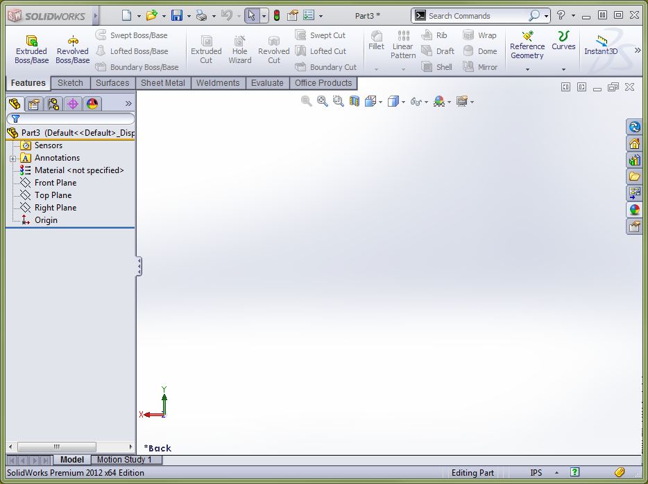Open the unit system arrow beside IPS

coord(556,472)
